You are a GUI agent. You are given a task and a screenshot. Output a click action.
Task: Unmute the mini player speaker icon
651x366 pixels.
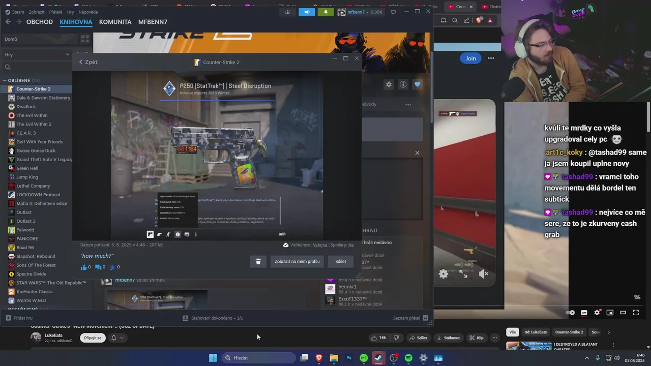[x=484, y=274]
